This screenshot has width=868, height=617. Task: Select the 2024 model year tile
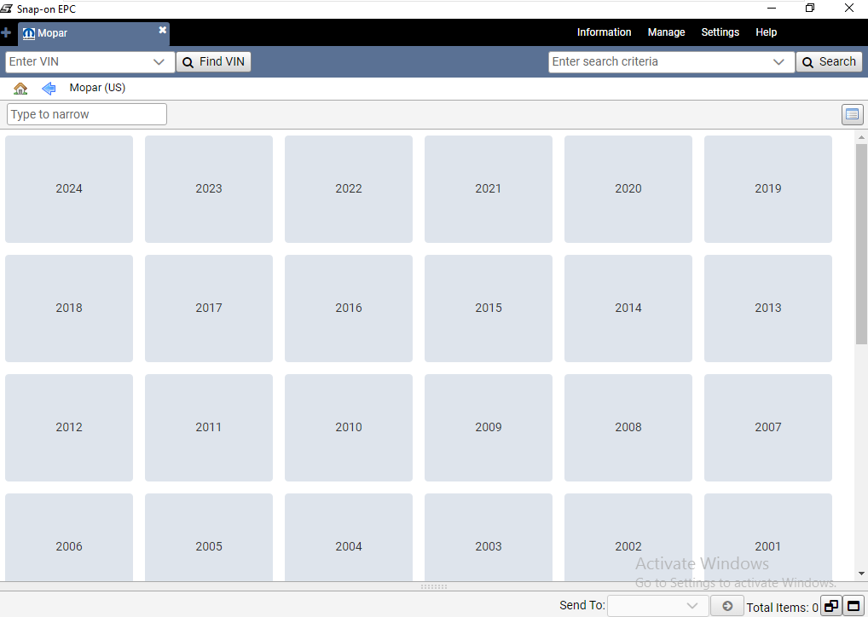(x=69, y=189)
